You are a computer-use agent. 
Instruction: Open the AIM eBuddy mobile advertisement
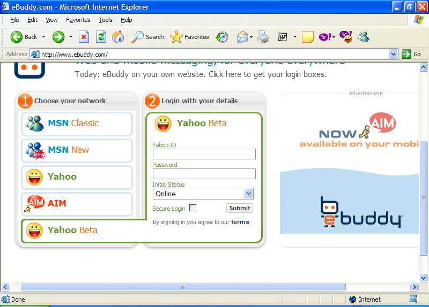350,171
